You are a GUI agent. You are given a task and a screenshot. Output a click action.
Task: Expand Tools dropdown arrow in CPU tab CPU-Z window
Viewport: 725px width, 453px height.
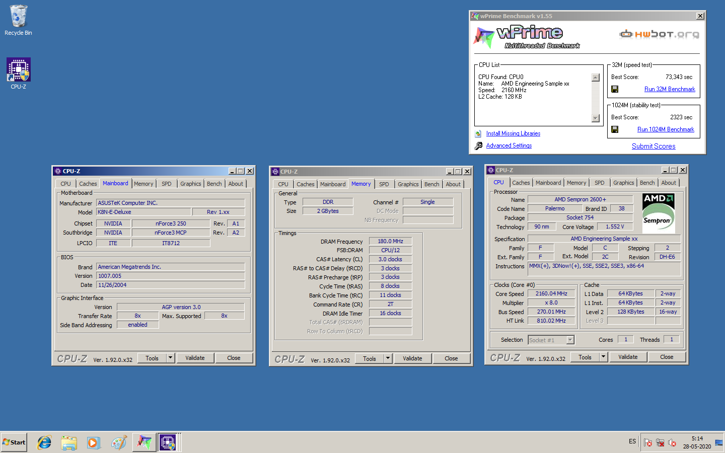pyautogui.click(x=604, y=357)
